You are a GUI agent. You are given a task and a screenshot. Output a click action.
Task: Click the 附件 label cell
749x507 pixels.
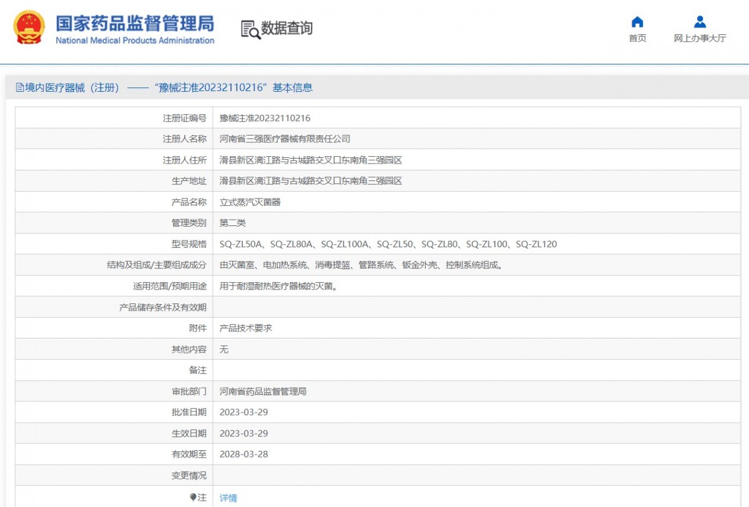(x=114, y=328)
